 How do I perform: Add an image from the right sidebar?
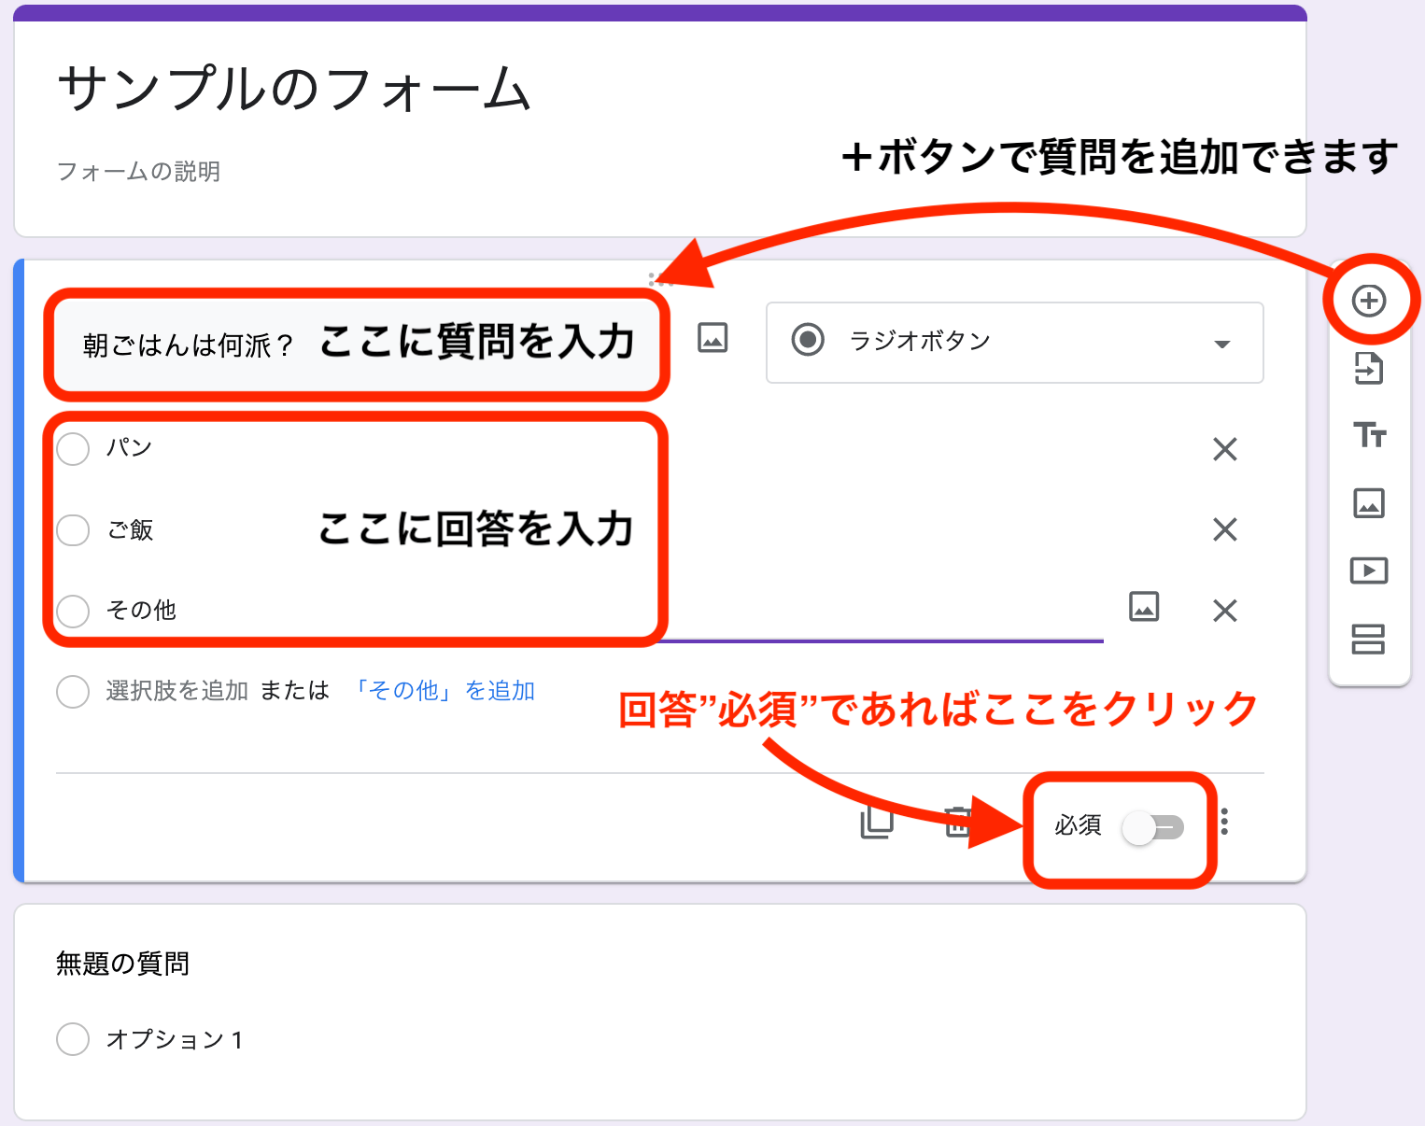click(x=1369, y=503)
